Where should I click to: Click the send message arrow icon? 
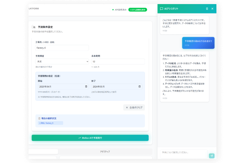(211, 156)
